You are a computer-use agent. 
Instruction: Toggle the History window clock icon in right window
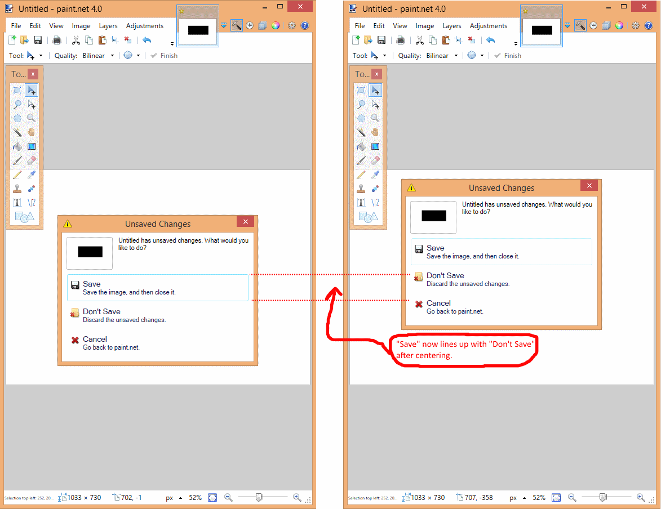pos(593,25)
